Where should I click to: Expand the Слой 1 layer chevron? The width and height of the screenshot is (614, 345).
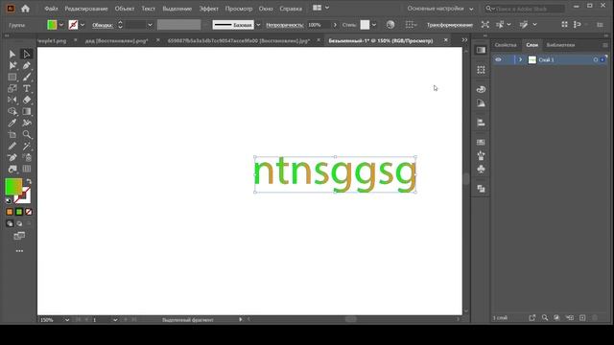pyautogui.click(x=520, y=59)
